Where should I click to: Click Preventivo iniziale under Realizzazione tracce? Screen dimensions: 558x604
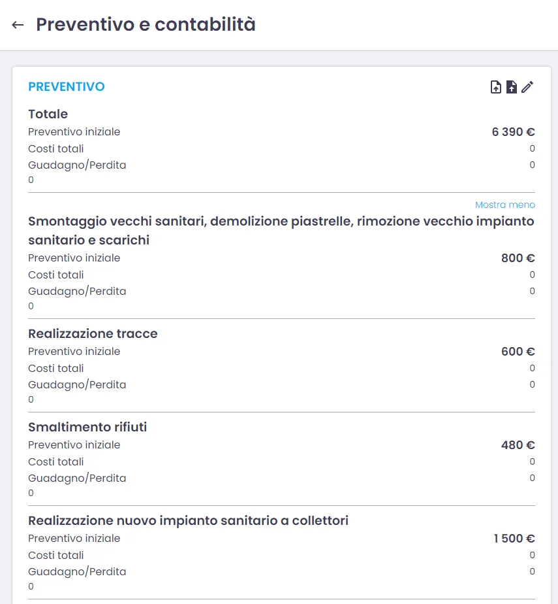pos(74,351)
